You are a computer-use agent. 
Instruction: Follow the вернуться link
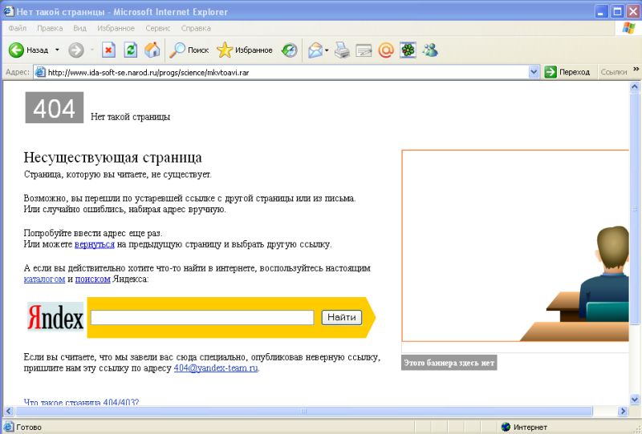pyautogui.click(x=95, y=244)
